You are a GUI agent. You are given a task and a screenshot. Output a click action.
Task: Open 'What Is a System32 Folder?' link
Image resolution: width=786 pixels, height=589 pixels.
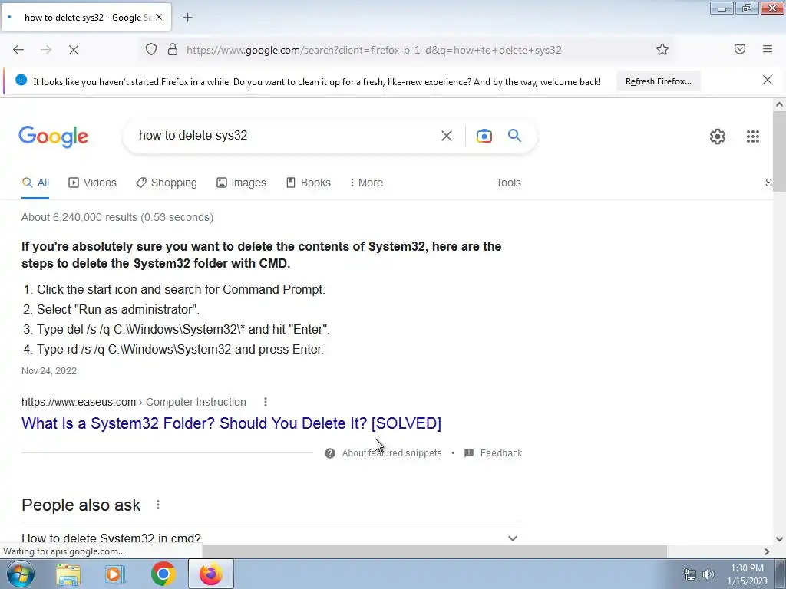point(231,423)
